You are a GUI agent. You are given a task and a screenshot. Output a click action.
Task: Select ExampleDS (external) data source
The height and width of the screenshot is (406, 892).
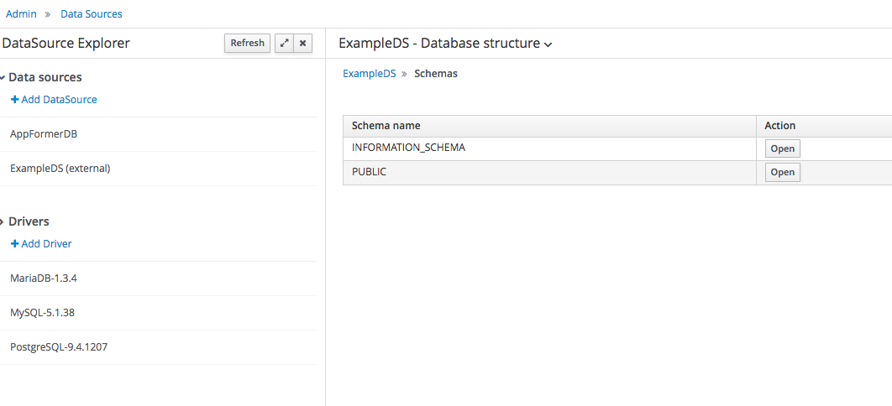158,169
